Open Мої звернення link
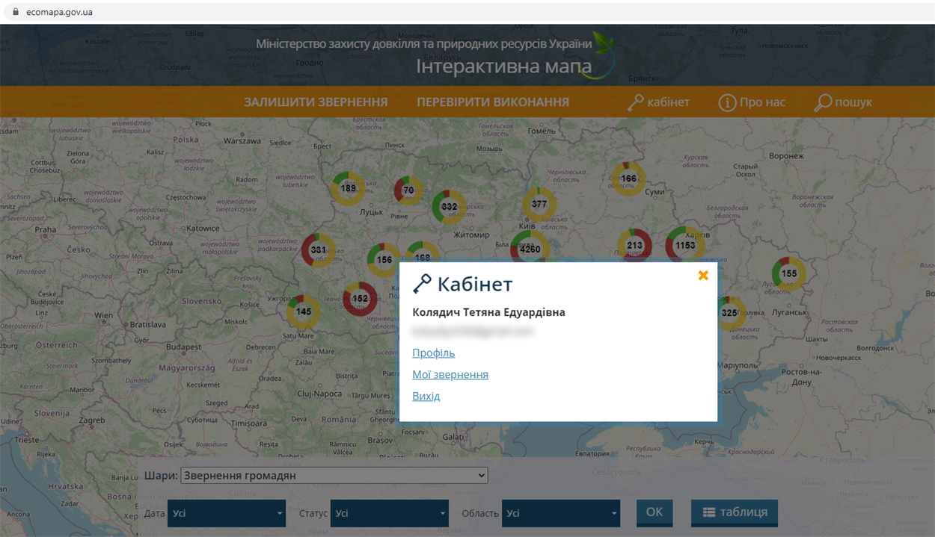Viewport: 935px width, 537px height. [450, 375]
